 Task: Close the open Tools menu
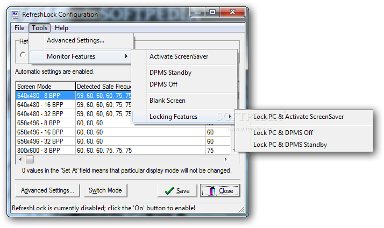[39, 28]
